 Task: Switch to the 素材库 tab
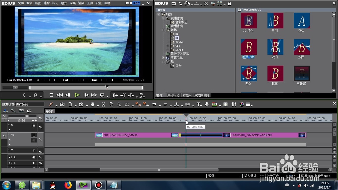click(x=187, y=95)
